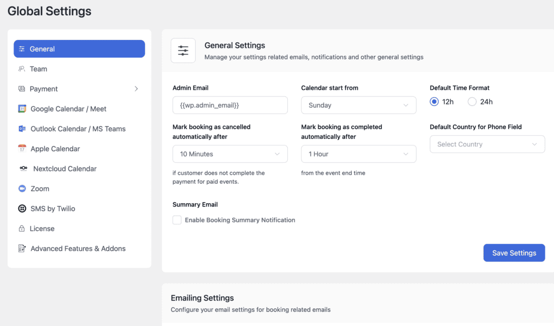Click the Twilio SMS icon
554x326 pixels.
click(22, 208)
